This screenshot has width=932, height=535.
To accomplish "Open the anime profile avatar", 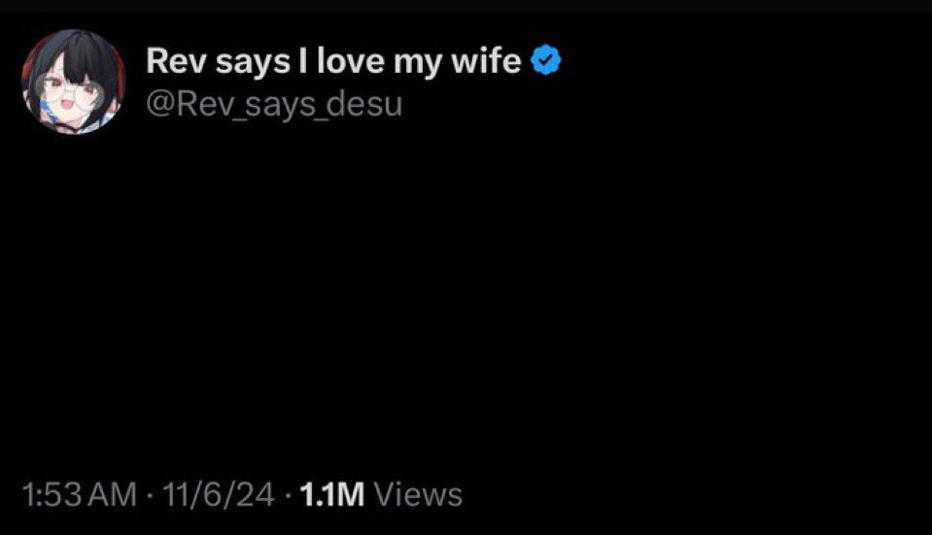I will [74, 82].
